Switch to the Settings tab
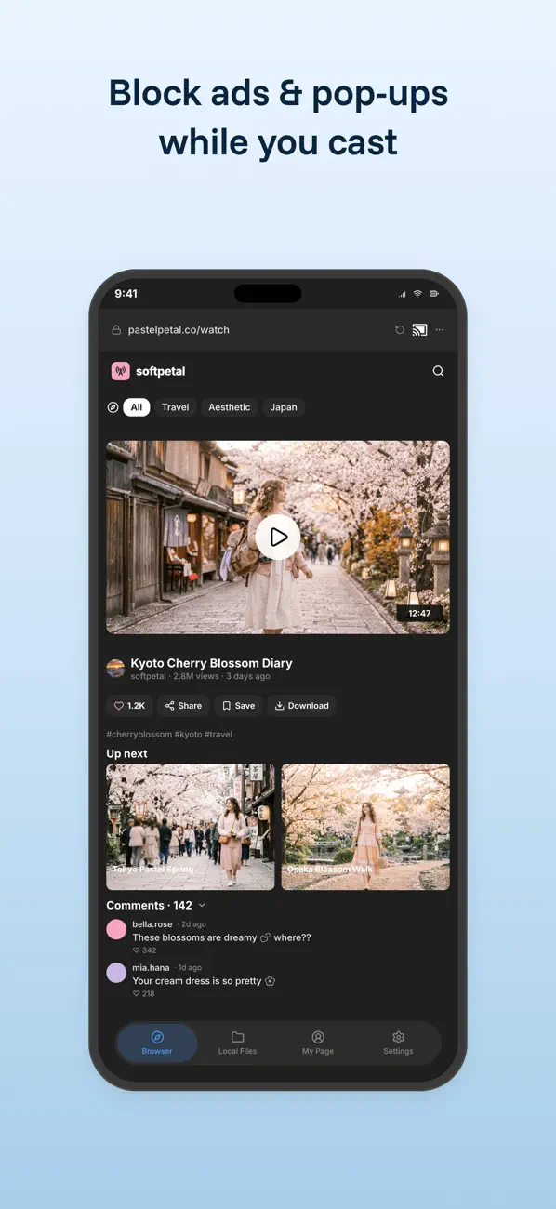This screenshot has width=556, height=1209. pos(398,1043)
